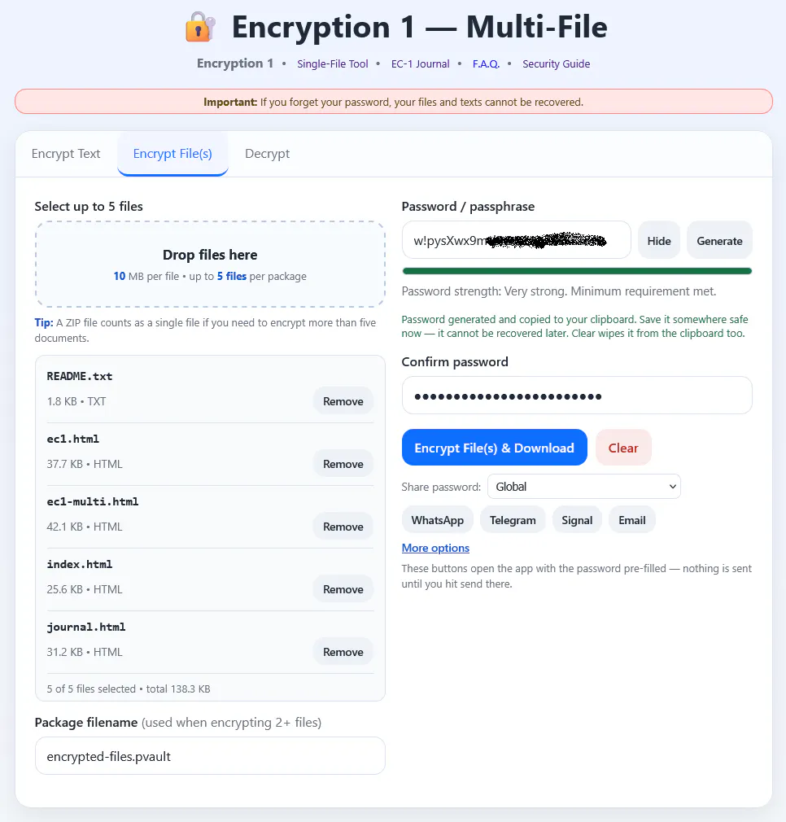Click the ZIP file tip text

205,330
